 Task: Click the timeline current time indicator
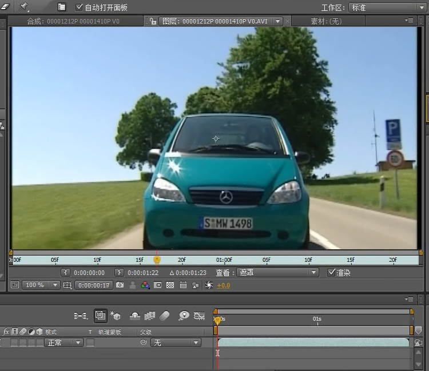[217, 320]
